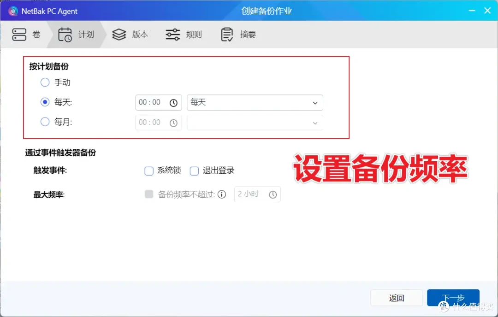Select the 每月 radio option

click(x=45, y=122)
